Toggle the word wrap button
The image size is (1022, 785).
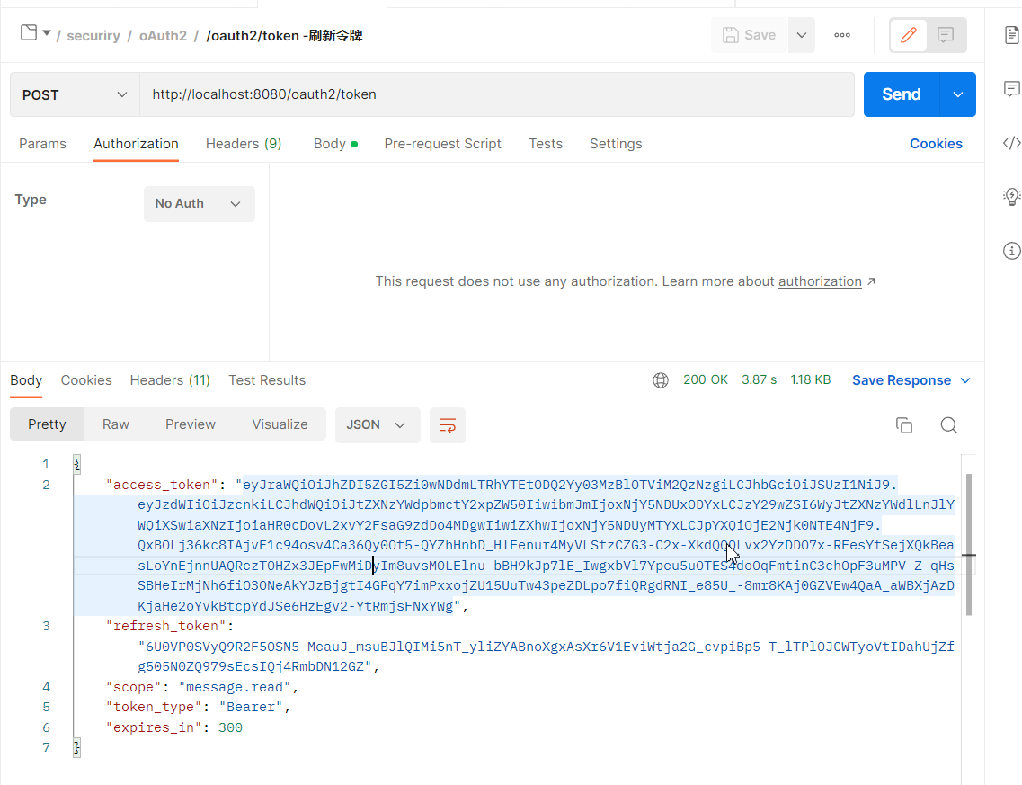pos(448,425)
